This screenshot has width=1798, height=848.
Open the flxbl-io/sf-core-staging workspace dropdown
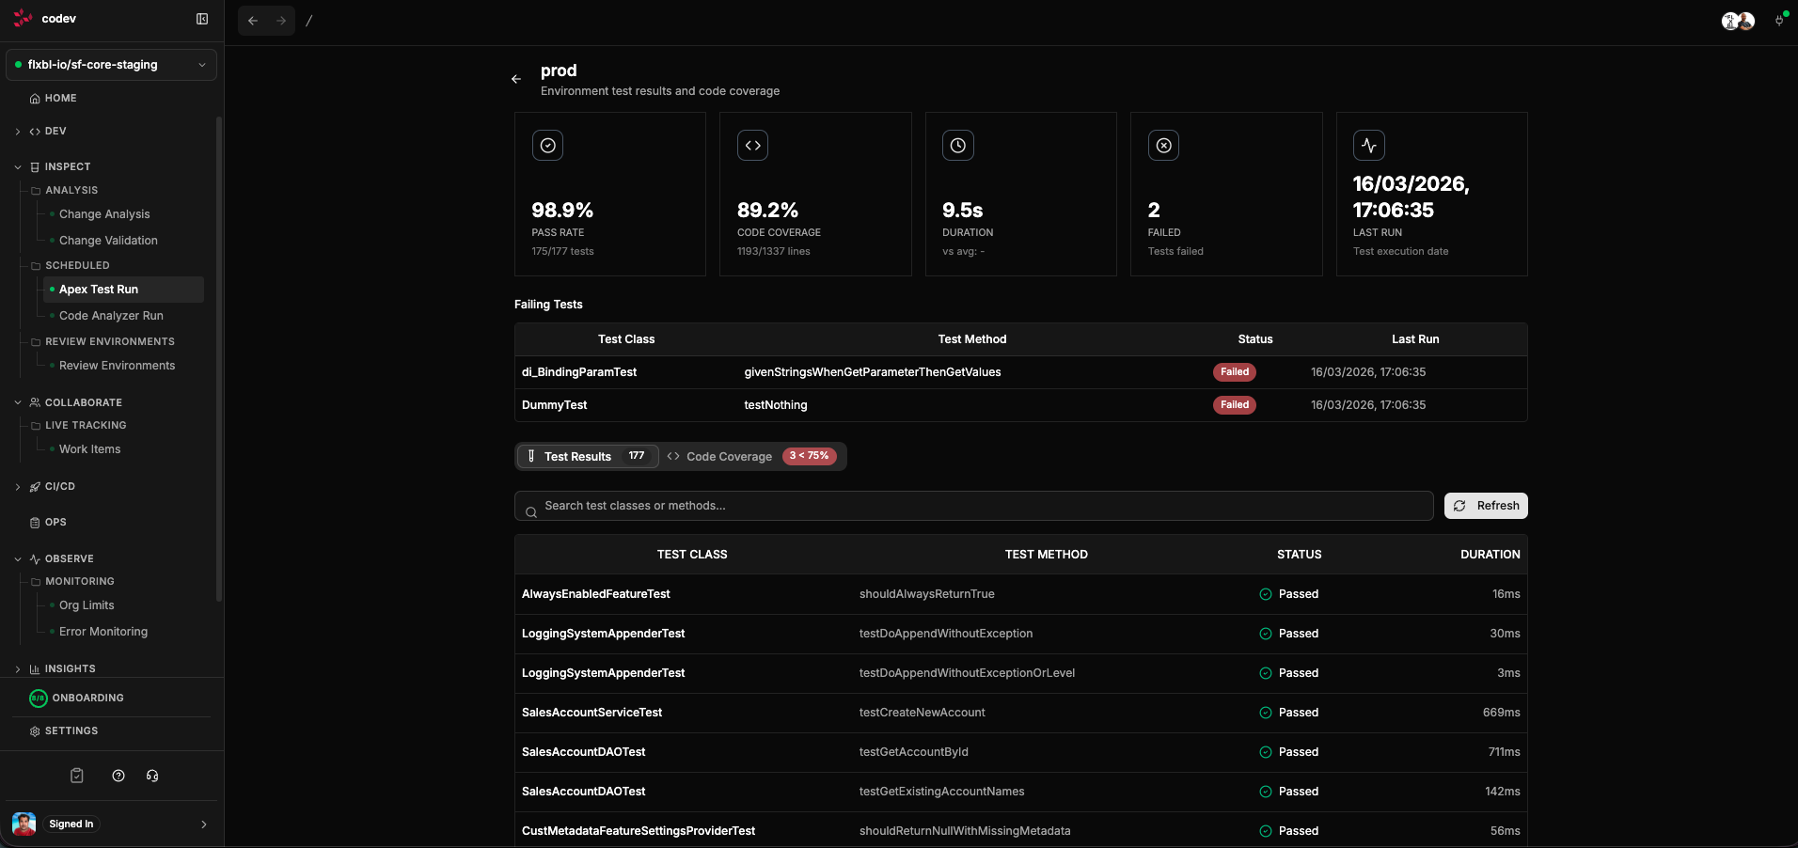click(x=111, y=64)
